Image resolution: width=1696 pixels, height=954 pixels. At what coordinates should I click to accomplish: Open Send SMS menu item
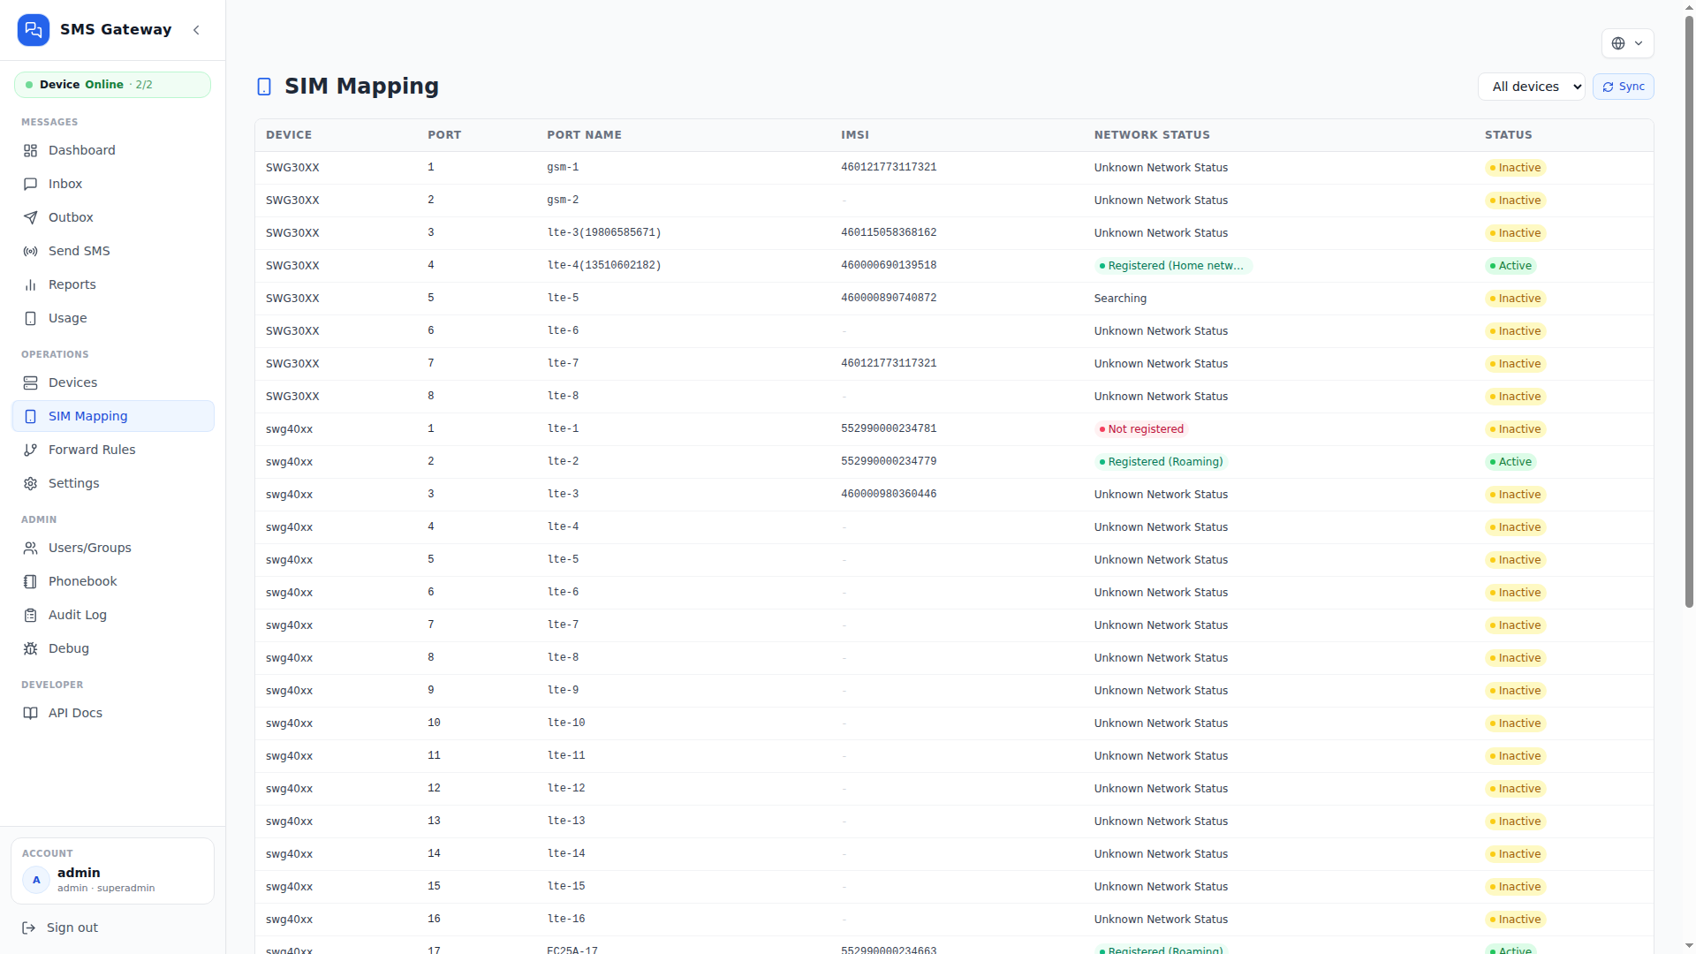[113, 251]
